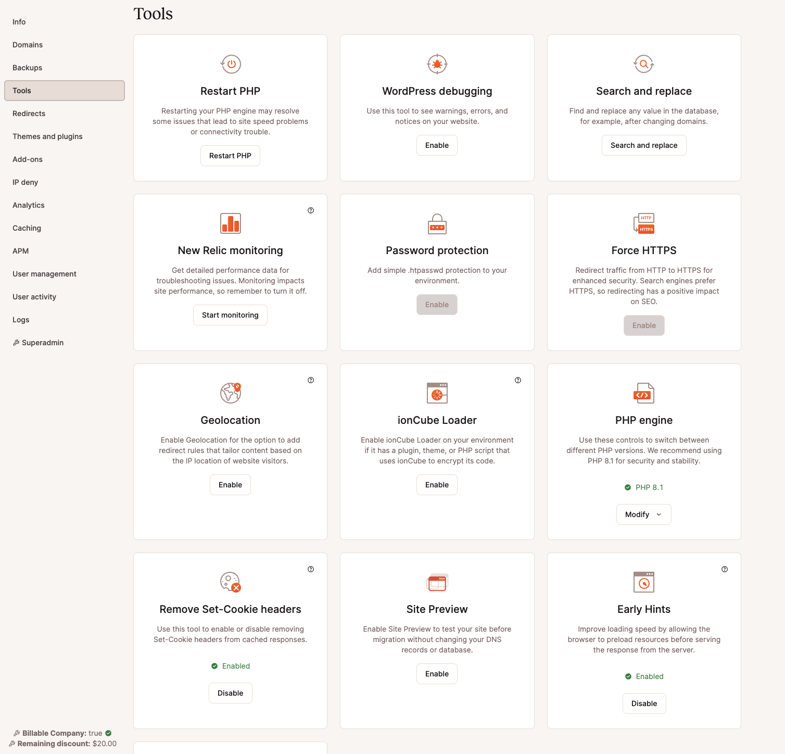Open help for Geolocation card
785x754 pixels.
coord(311,380)
